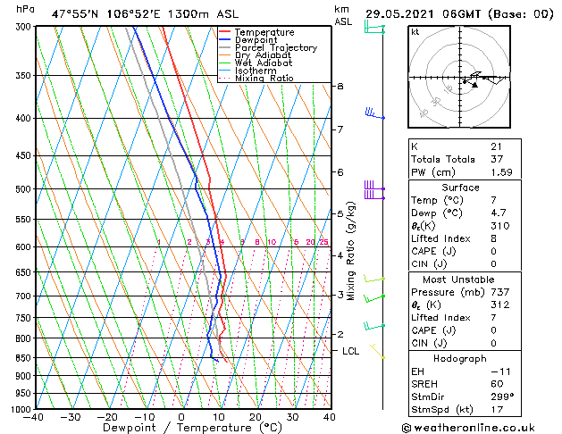Click the Most Unstable θe value 312
The height and width of the screenshot is (434, 562).
pyautogui.click(x=500, y=305)
